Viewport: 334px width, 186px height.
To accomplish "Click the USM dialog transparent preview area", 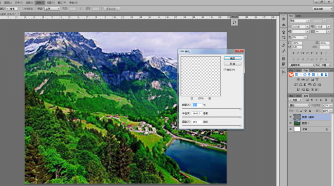I will coord(200,76).
